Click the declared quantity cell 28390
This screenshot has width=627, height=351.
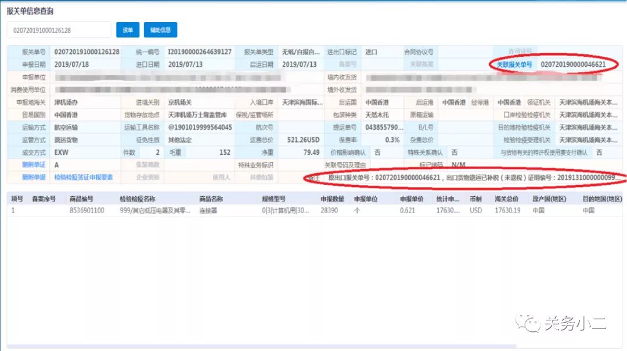pos(329,210)
